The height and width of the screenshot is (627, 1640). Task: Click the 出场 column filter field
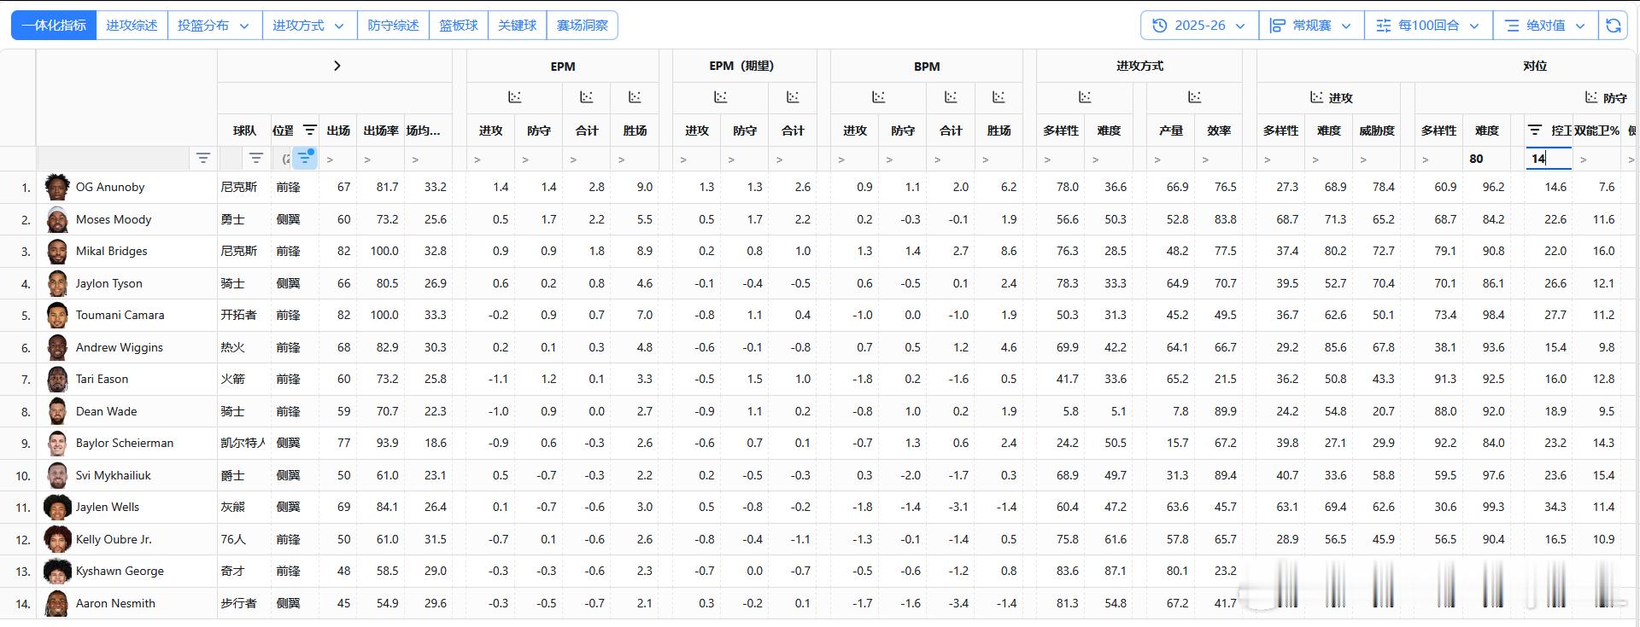(x=338, y=159)
